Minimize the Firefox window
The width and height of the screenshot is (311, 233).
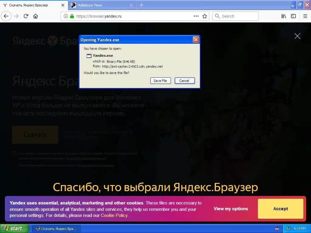[x=293, y=5]
